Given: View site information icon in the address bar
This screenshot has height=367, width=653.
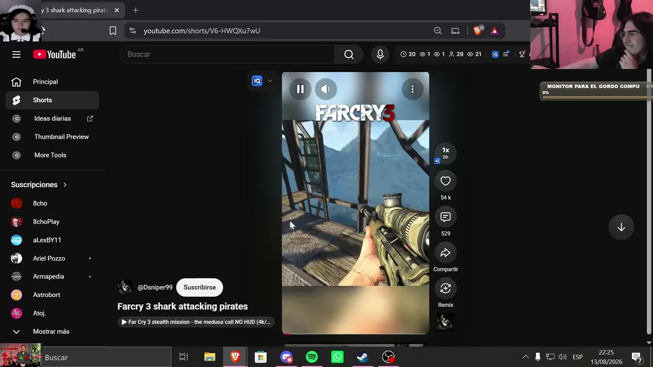Looking at the screenshot, I should click(133, 31).
